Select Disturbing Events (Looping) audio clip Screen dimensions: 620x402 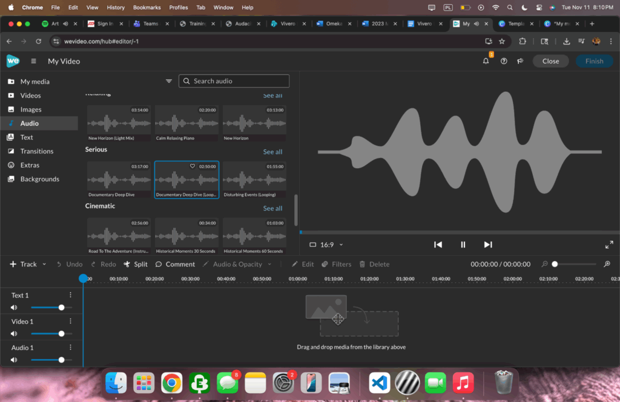(x=254, y=180)
